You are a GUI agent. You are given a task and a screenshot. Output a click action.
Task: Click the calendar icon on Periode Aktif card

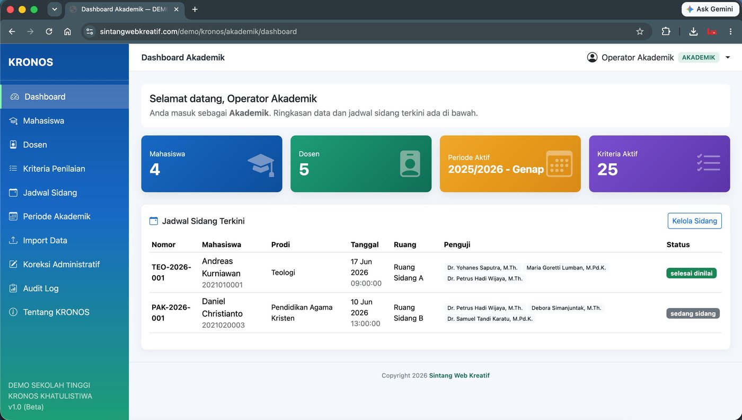[560, 164]
